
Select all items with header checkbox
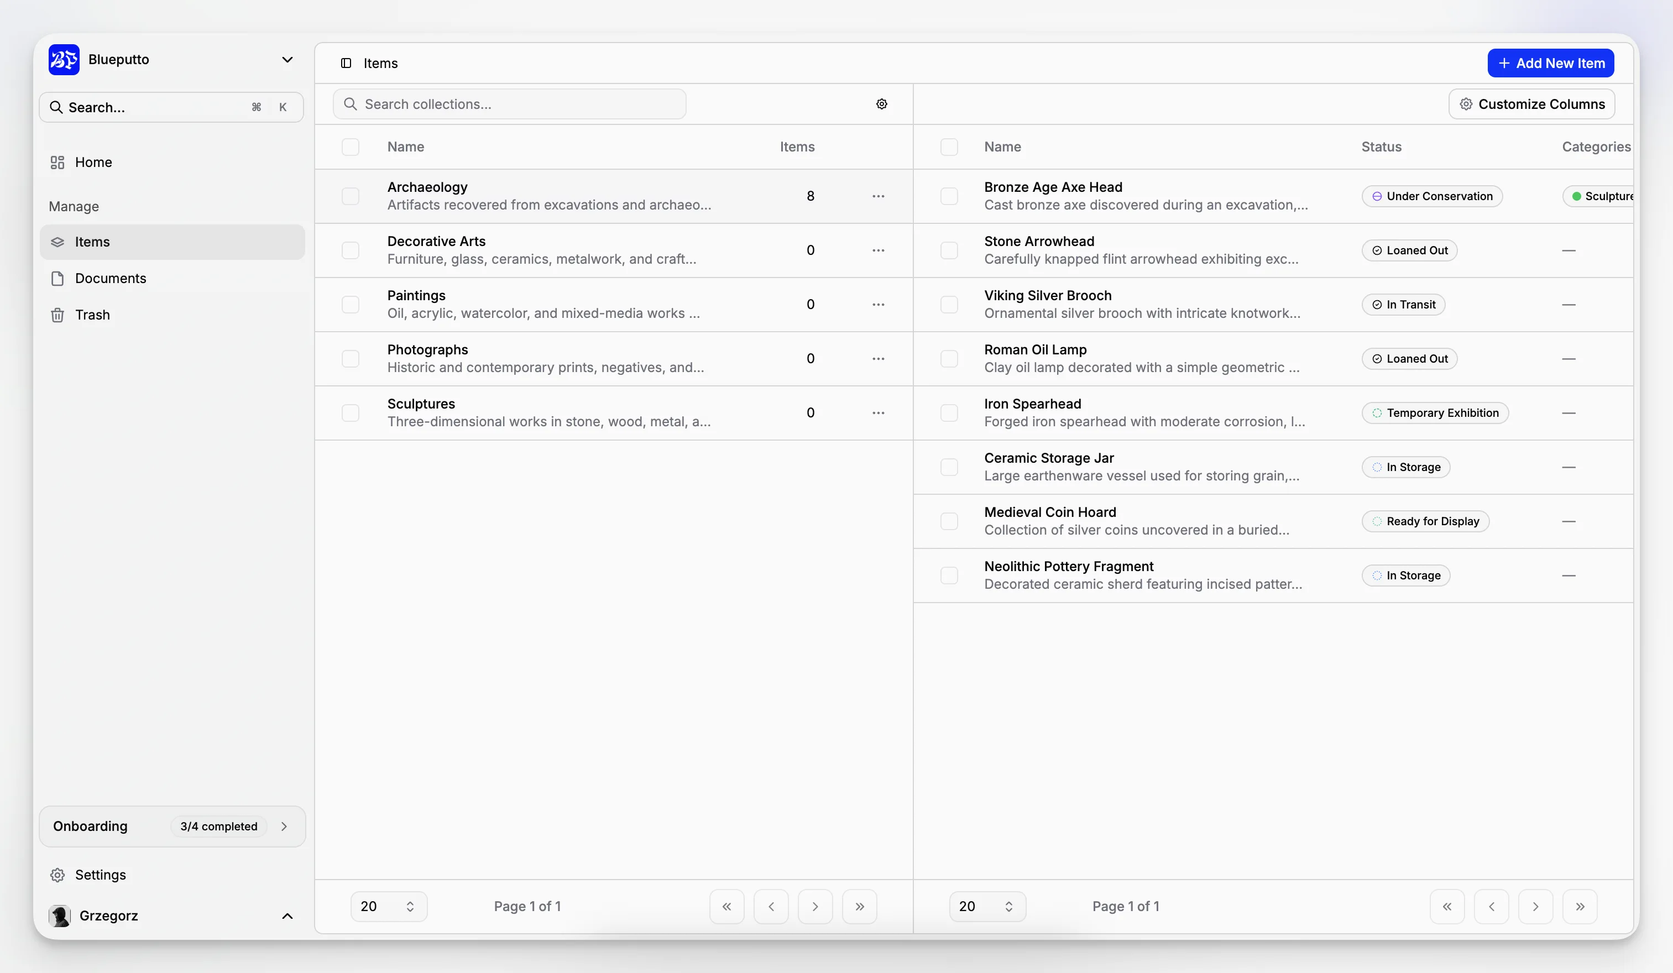[949, 147]
